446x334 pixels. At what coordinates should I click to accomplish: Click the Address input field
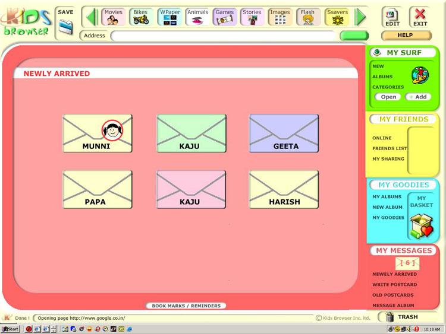(224, 36)
